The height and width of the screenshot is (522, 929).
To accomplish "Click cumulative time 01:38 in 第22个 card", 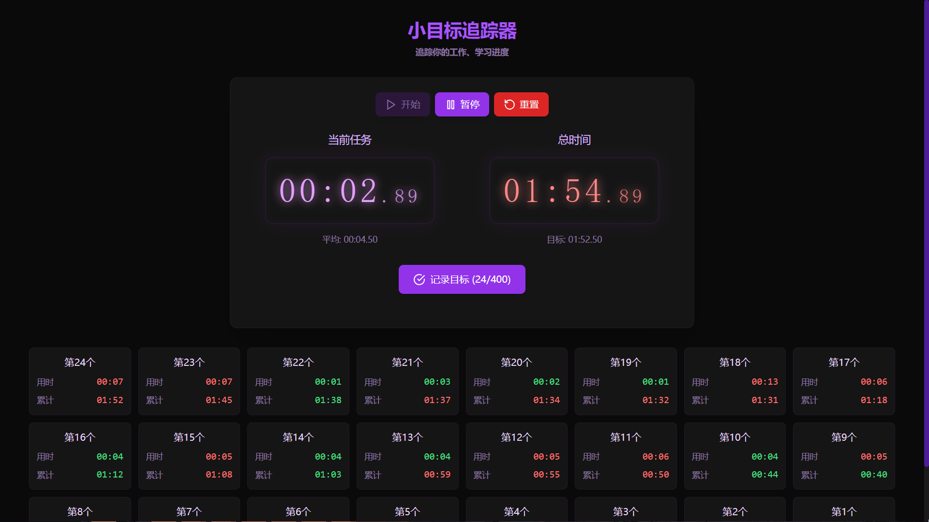I will (328, 400).
